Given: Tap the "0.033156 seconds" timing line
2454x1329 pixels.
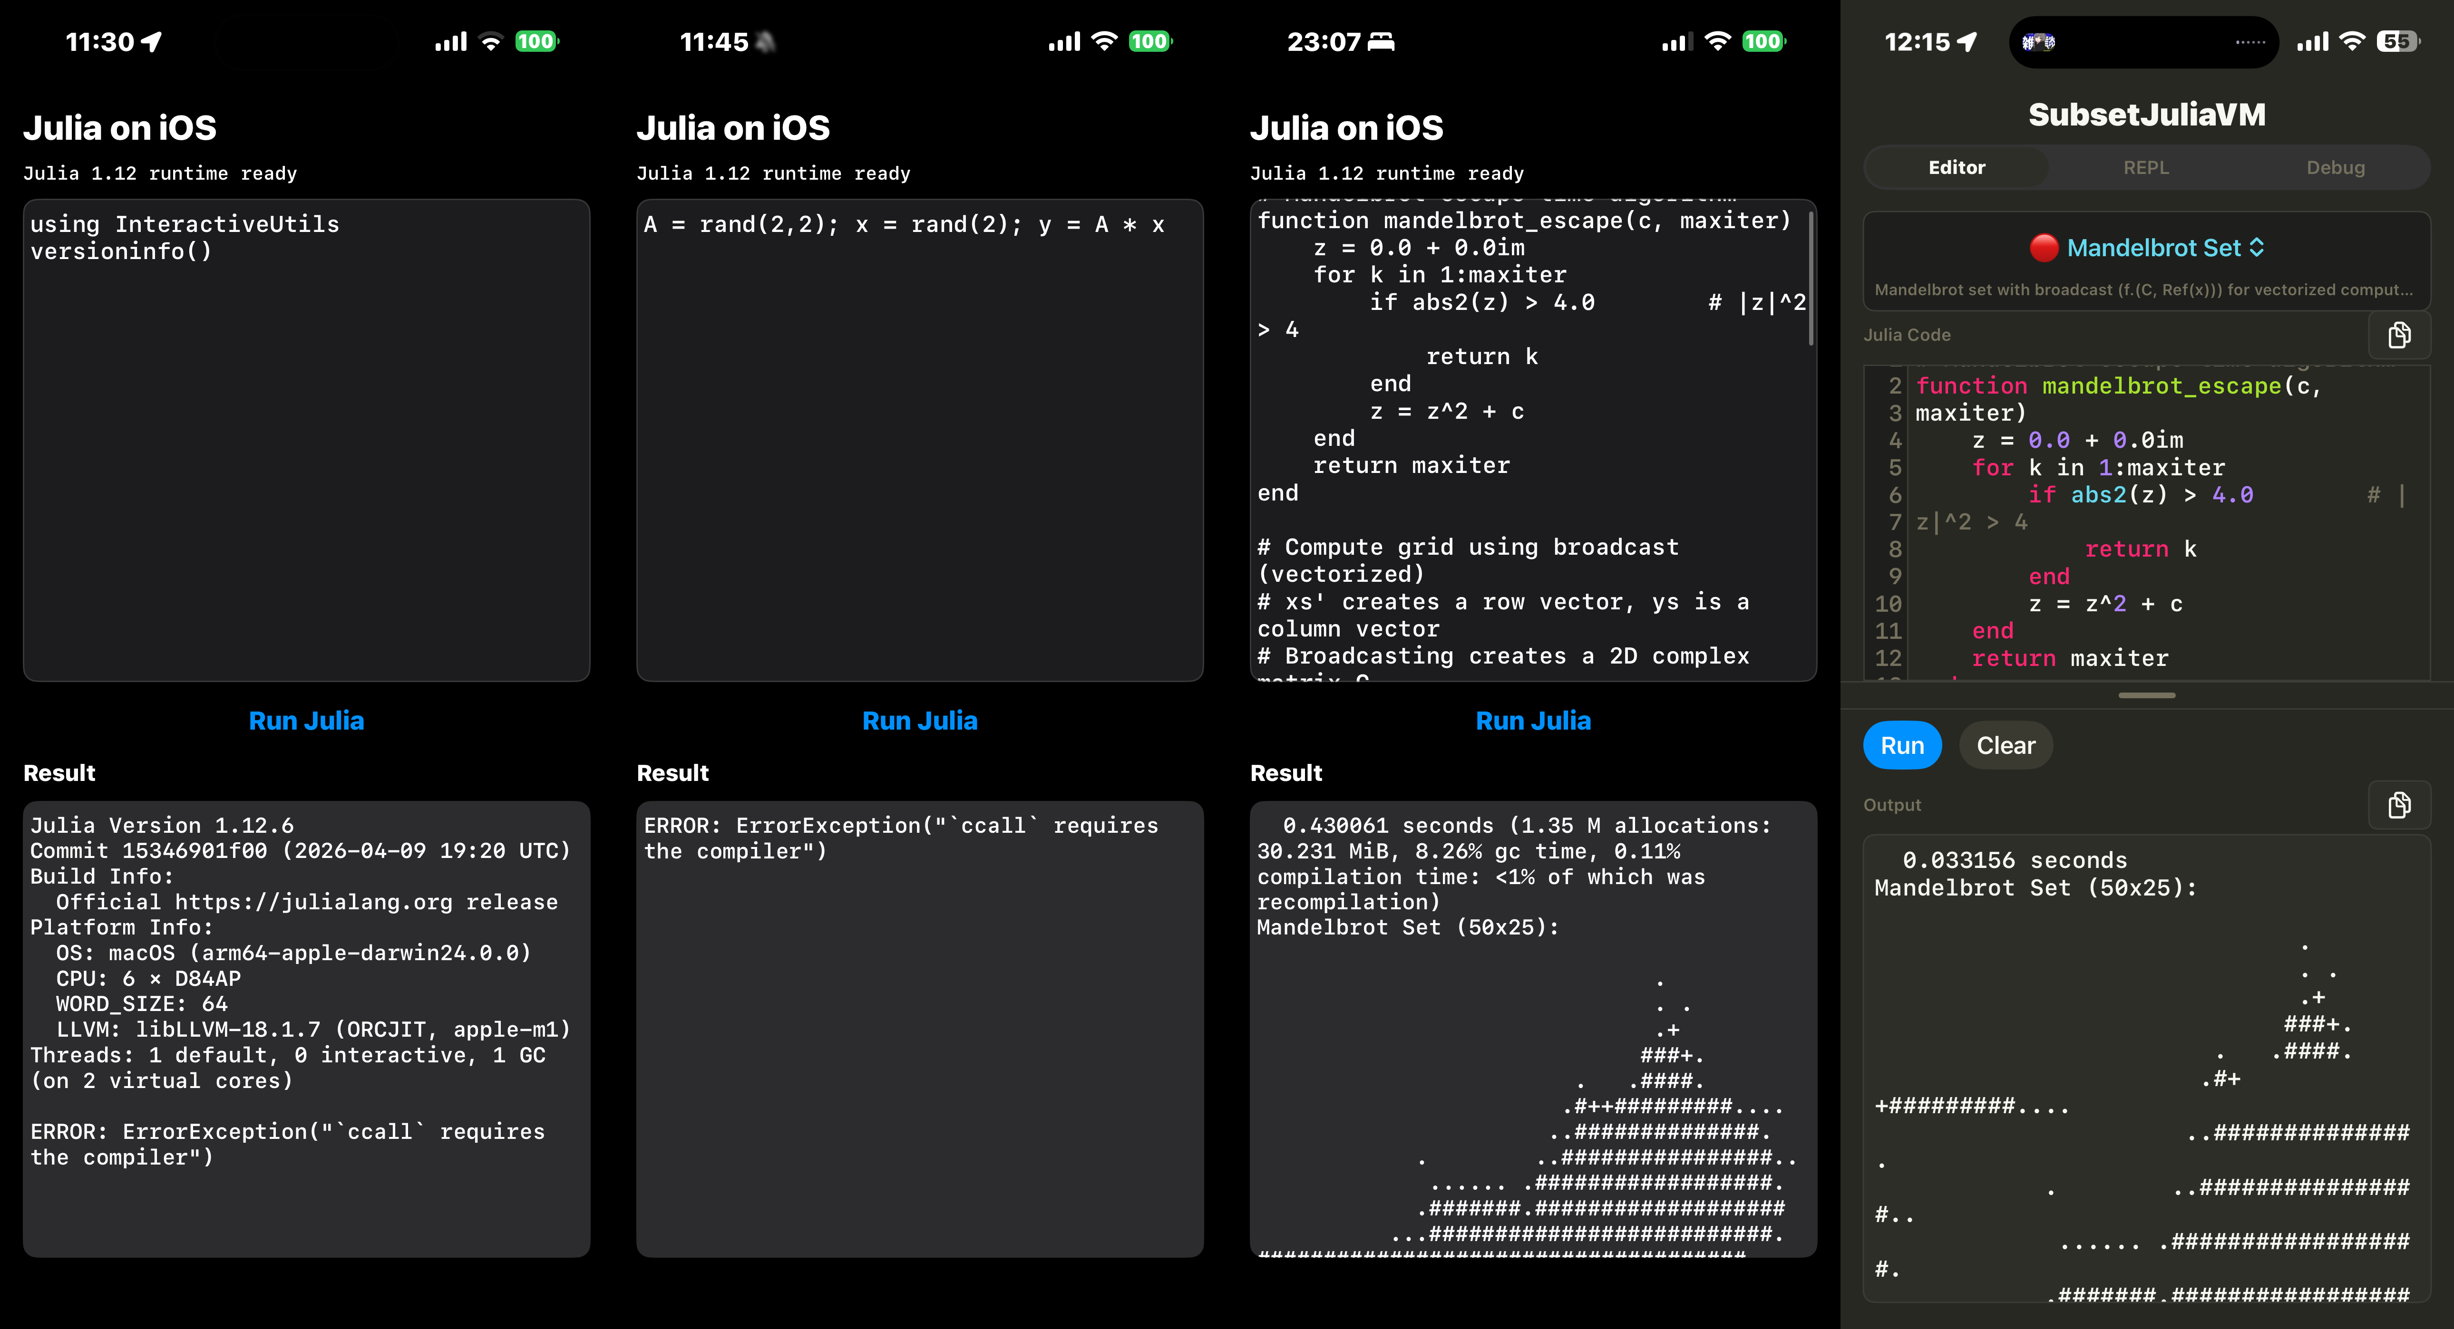Looking at the screenshot, I should click(2015, 861).
